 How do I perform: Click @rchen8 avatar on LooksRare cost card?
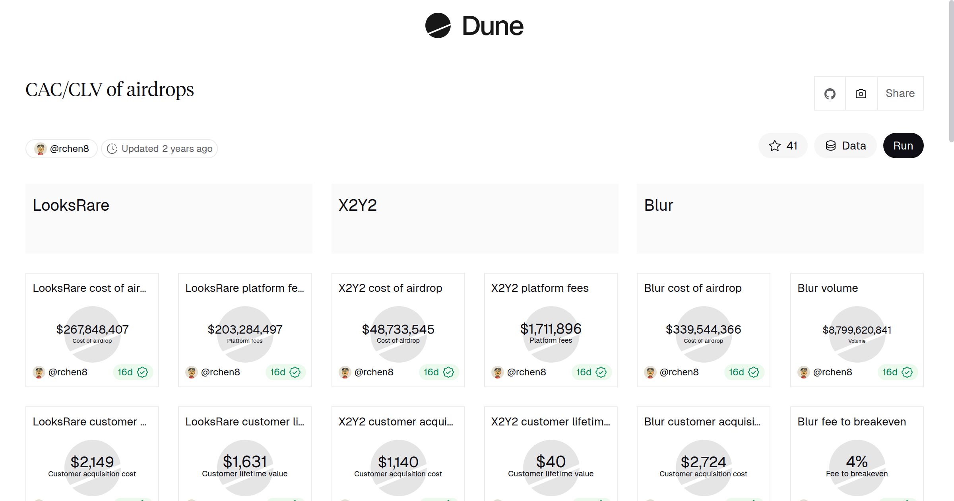[39, 372]
